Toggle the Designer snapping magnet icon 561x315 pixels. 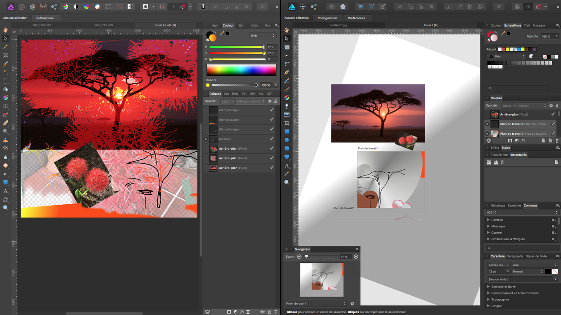538,7
